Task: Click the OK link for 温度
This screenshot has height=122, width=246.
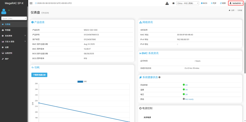Action: pos(186,90)
